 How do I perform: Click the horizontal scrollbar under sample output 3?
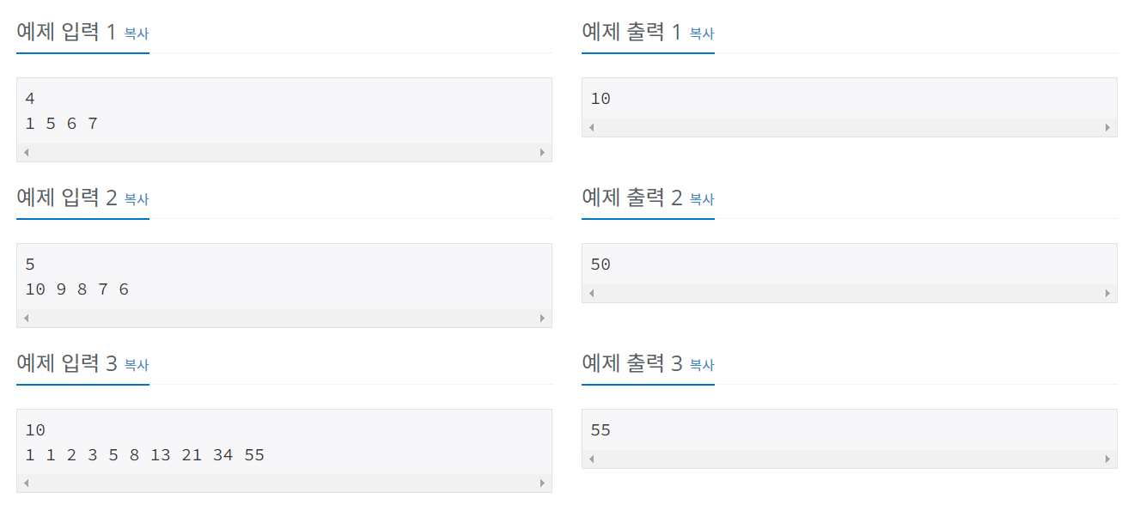click(x=850, y=458)
